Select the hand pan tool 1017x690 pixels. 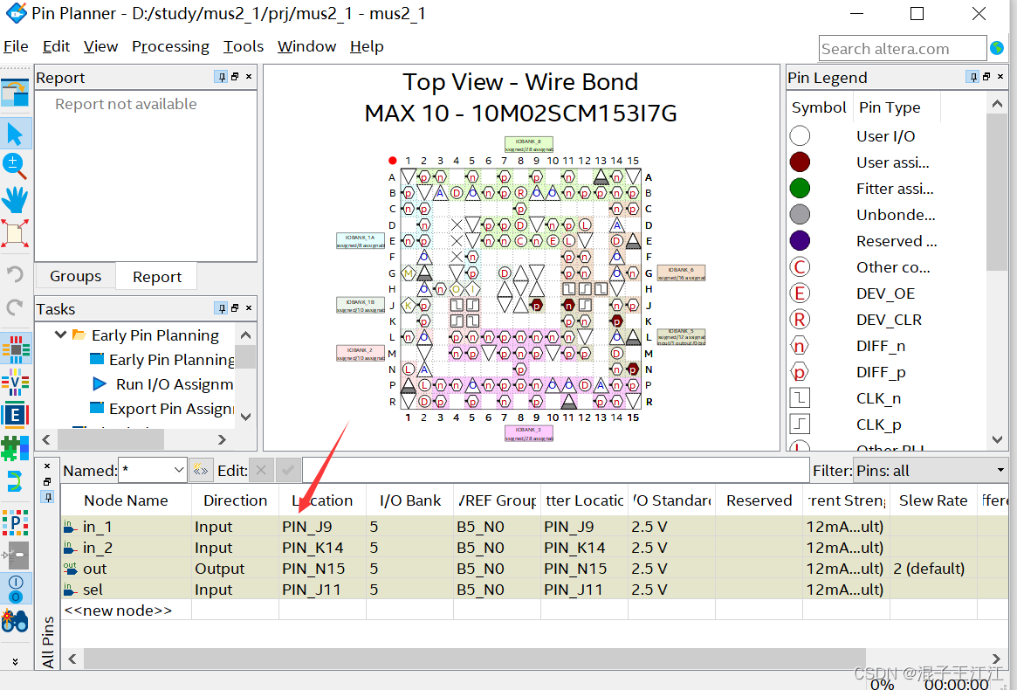15,199
